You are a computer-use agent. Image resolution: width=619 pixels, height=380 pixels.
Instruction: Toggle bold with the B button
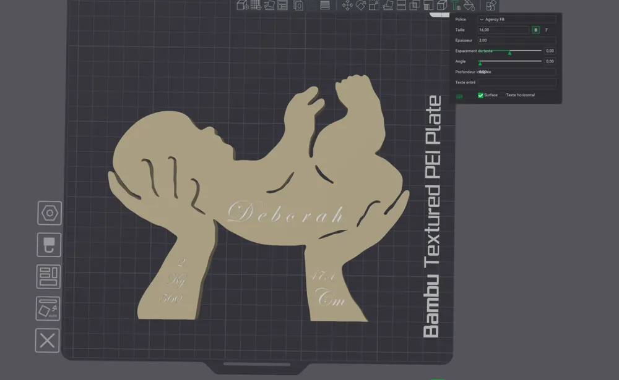point(536,30)
